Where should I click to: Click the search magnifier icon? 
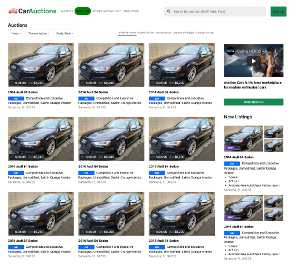169,11
